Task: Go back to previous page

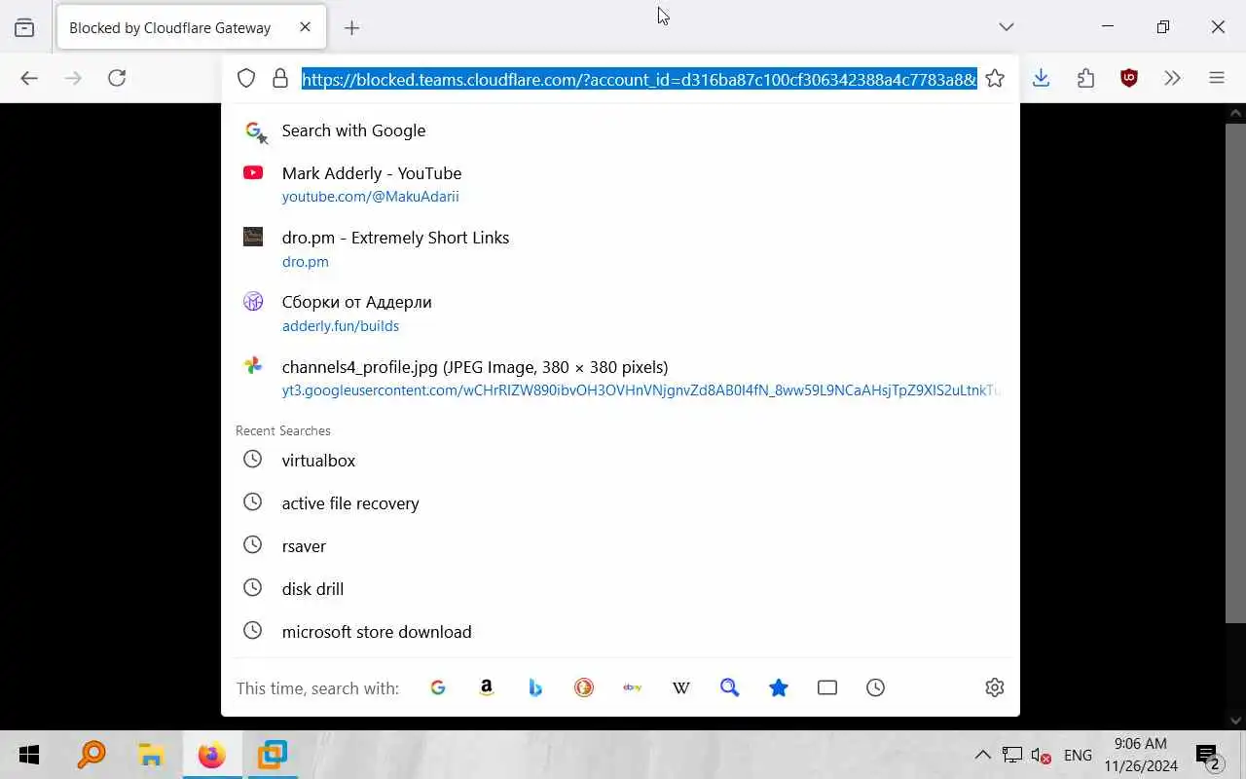Action: pos(29,78)
